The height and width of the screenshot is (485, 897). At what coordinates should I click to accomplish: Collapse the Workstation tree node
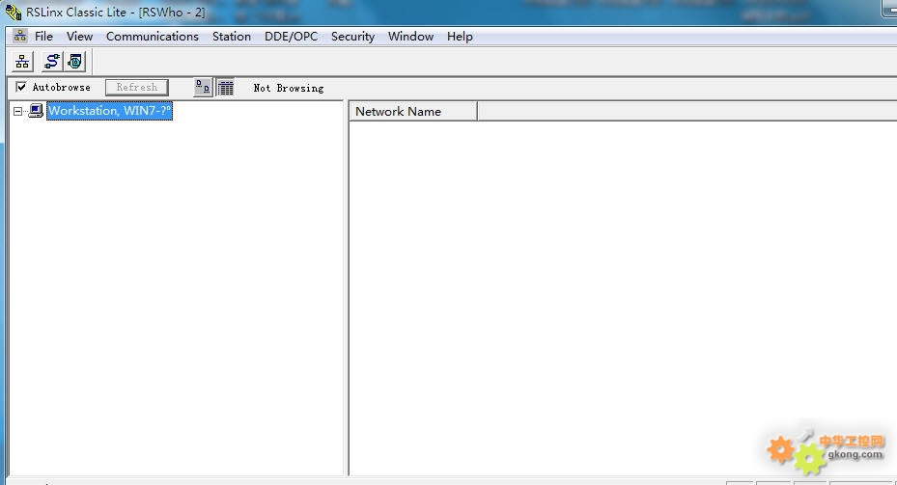(17, 111)
